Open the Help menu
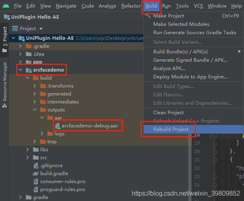 pos(236,6)
